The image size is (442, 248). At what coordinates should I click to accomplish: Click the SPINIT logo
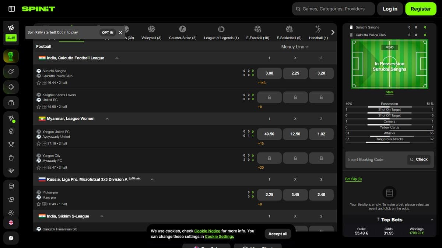click(x=38, y=9)
